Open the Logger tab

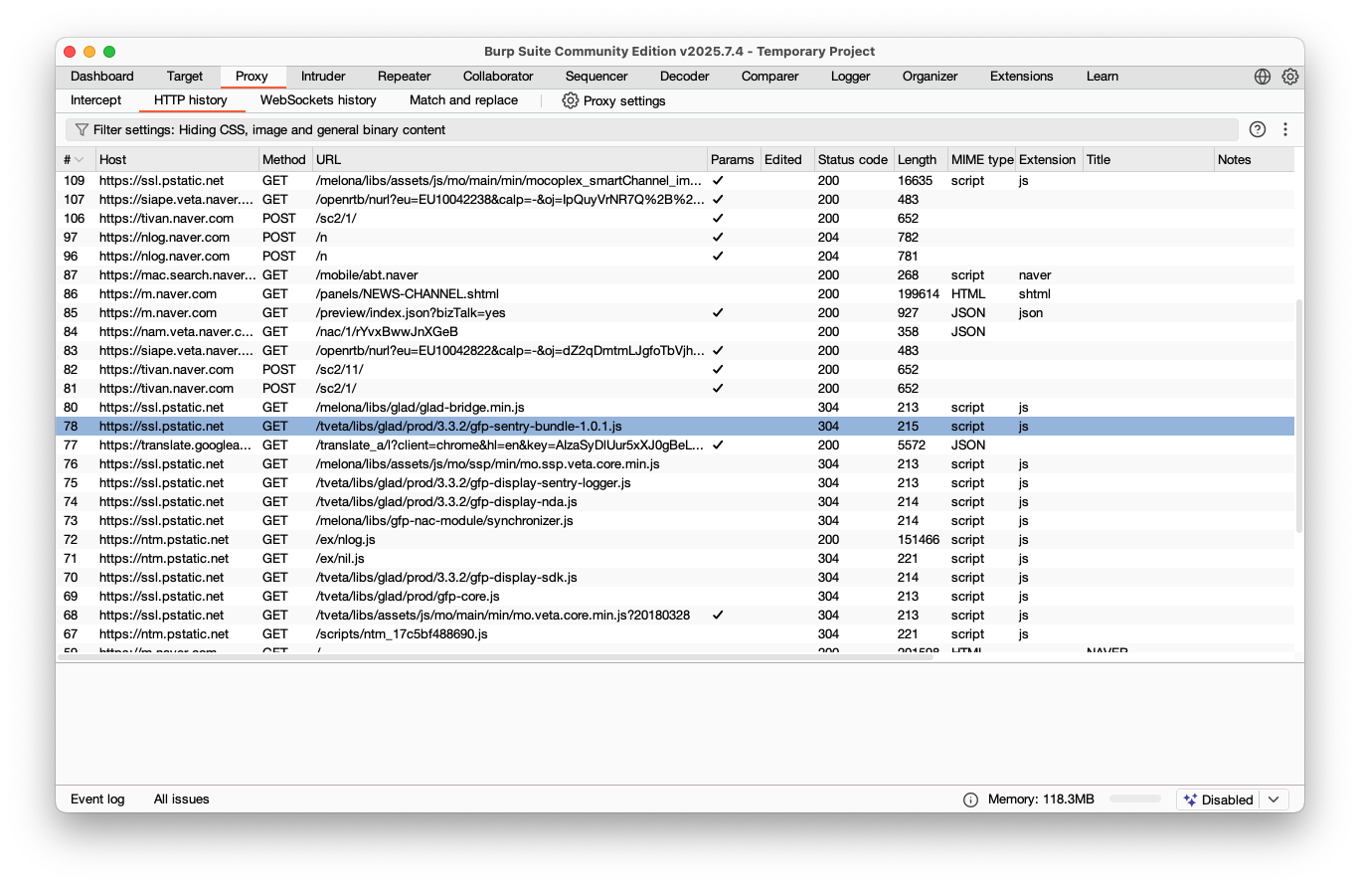pyautogui.click(x=851, y=77)
